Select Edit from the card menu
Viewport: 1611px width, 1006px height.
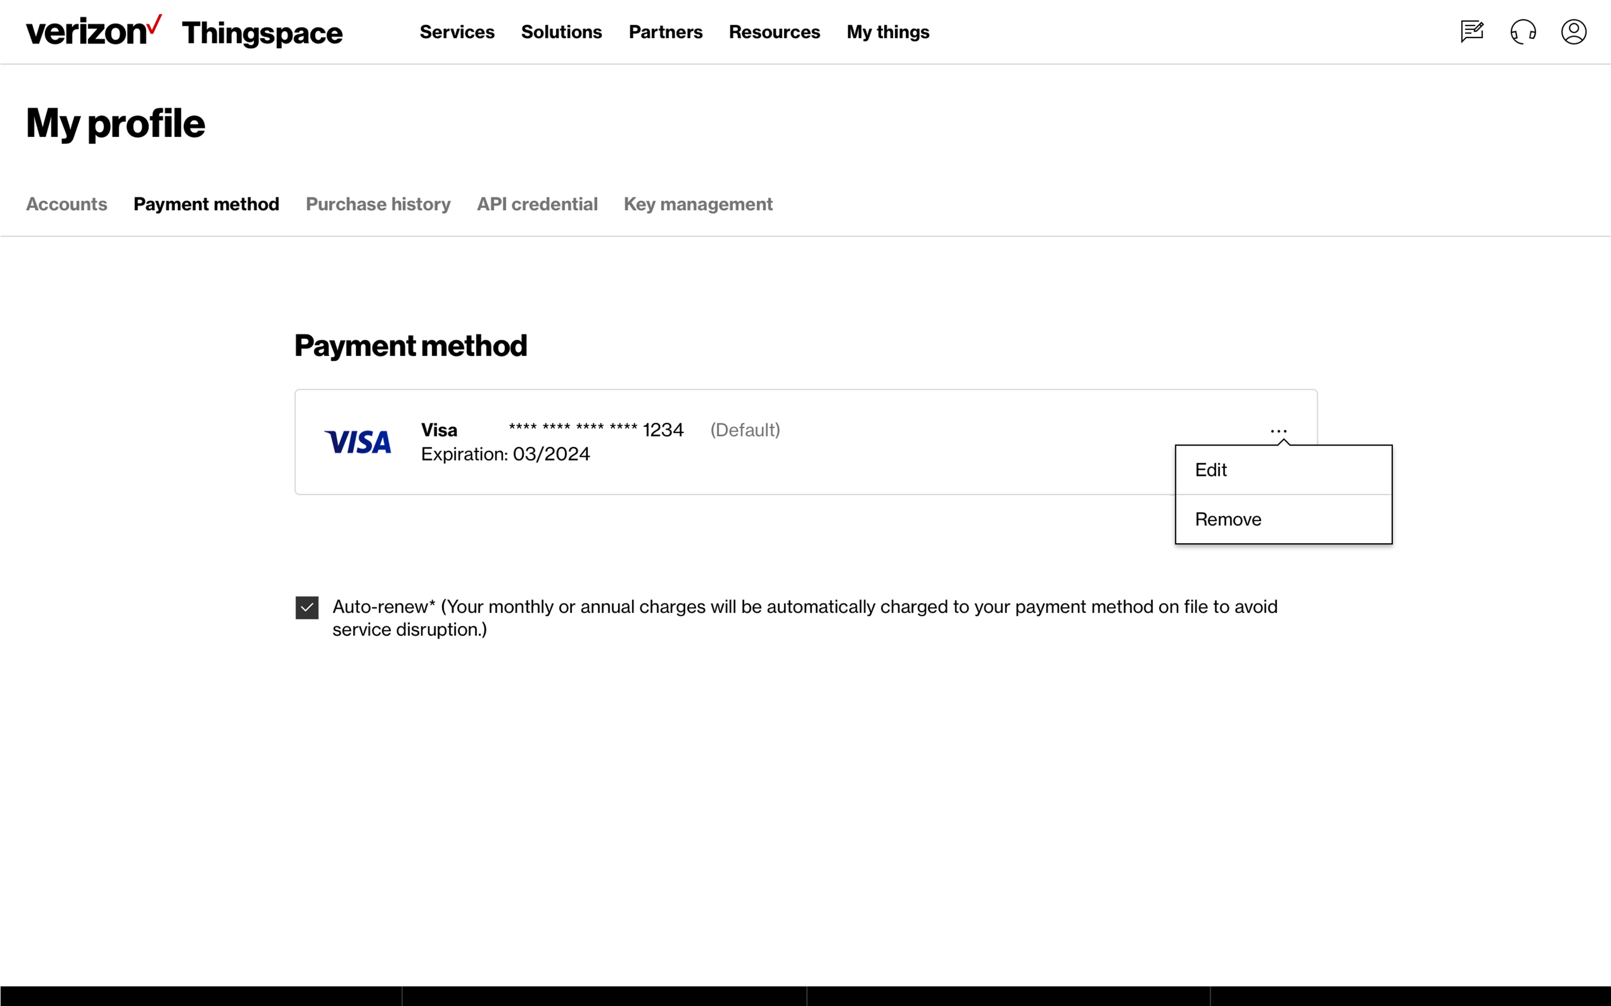click(1283, 470)
